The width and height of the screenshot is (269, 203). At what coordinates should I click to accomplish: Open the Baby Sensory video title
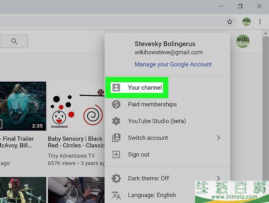76,142
